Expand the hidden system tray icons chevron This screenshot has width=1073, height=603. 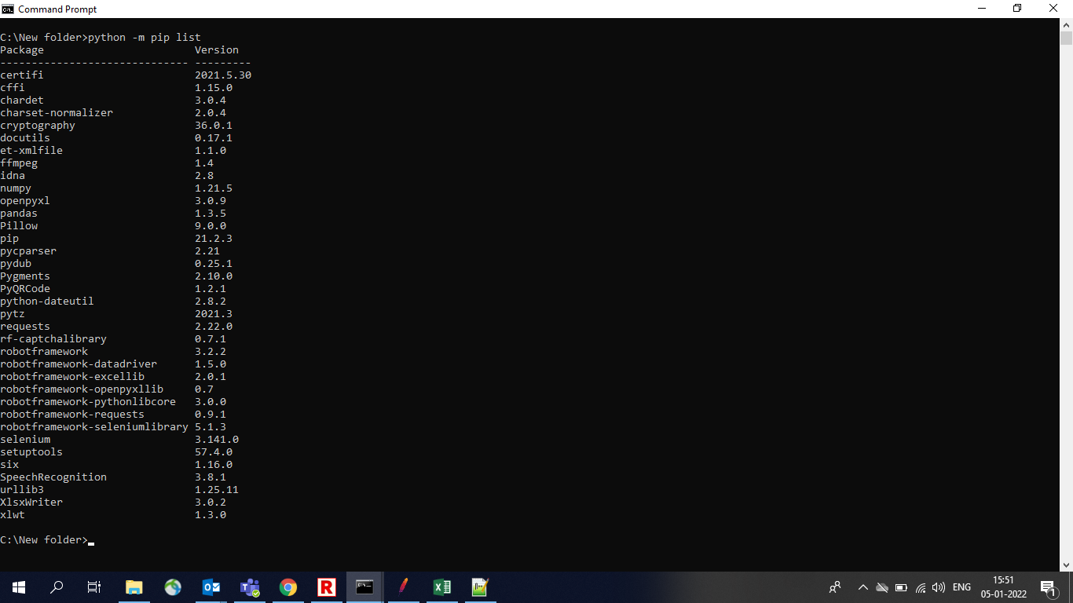862,587
